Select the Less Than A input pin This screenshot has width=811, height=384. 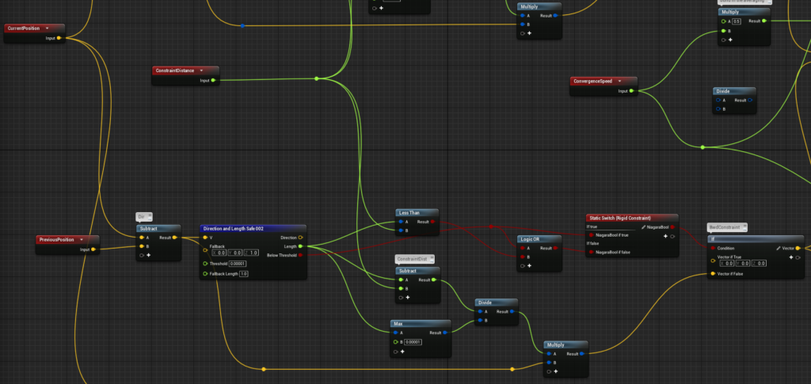click(x=401, y=222)
